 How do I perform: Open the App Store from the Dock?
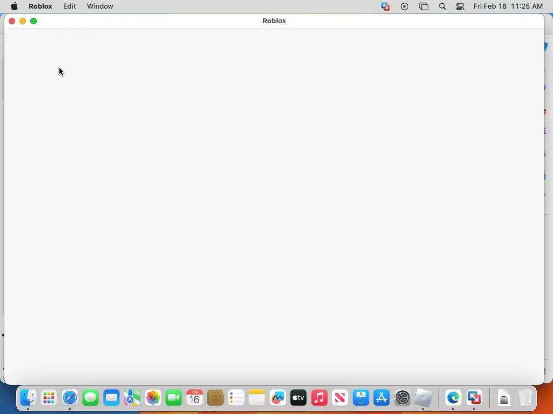[x=382, y=398]
